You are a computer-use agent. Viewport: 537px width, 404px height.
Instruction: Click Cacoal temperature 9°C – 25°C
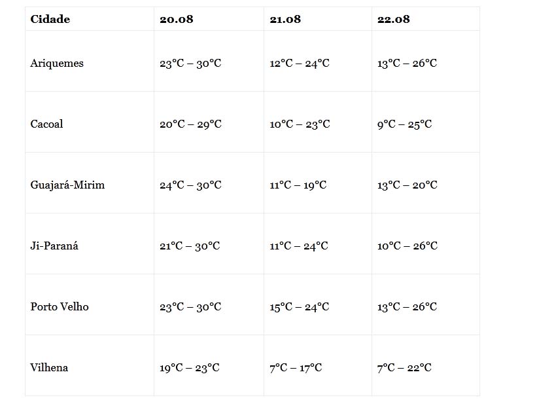(404, 124)
